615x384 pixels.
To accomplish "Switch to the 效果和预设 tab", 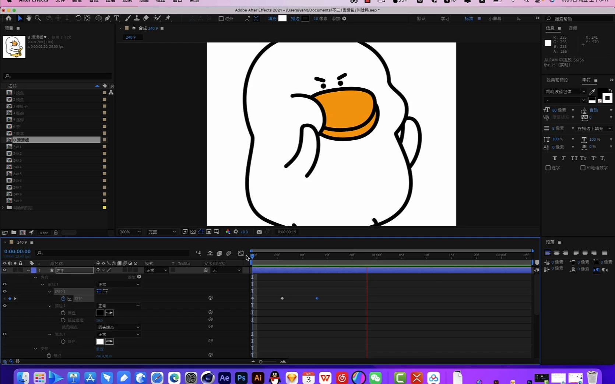I will click(x=557, y=80).
